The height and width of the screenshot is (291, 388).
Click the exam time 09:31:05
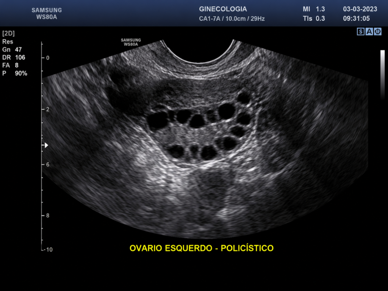pyautogui.click(x=356, y=19)
